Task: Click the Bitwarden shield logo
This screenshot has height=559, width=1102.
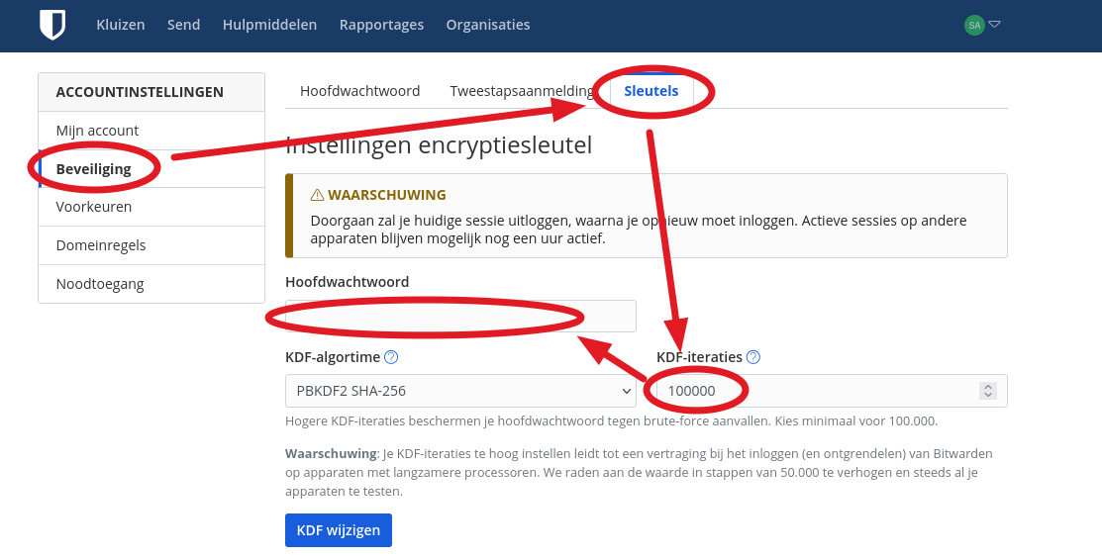Action: point(52,25)
